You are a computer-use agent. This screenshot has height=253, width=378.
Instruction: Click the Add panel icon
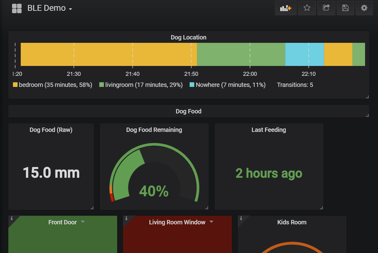tap(286, 8)
